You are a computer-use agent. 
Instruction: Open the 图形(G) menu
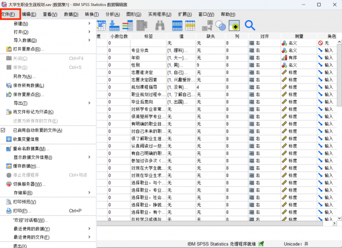tap(134, 15)
